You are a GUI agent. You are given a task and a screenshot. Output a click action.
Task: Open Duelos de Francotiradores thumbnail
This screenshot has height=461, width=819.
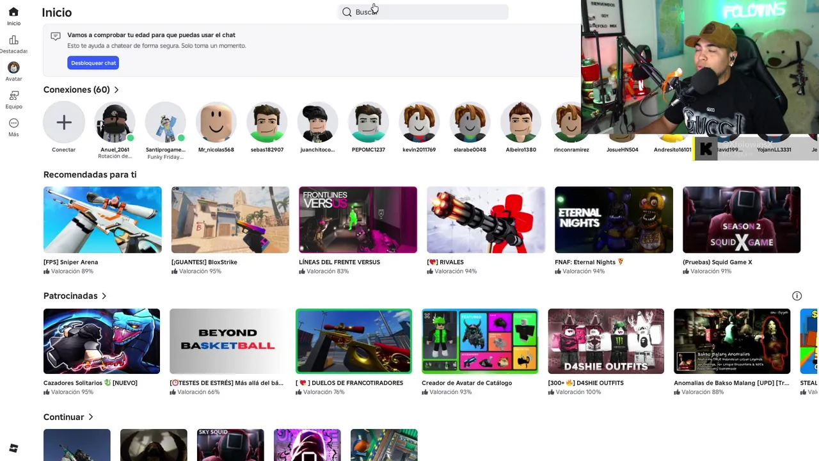tap(354, 341)
